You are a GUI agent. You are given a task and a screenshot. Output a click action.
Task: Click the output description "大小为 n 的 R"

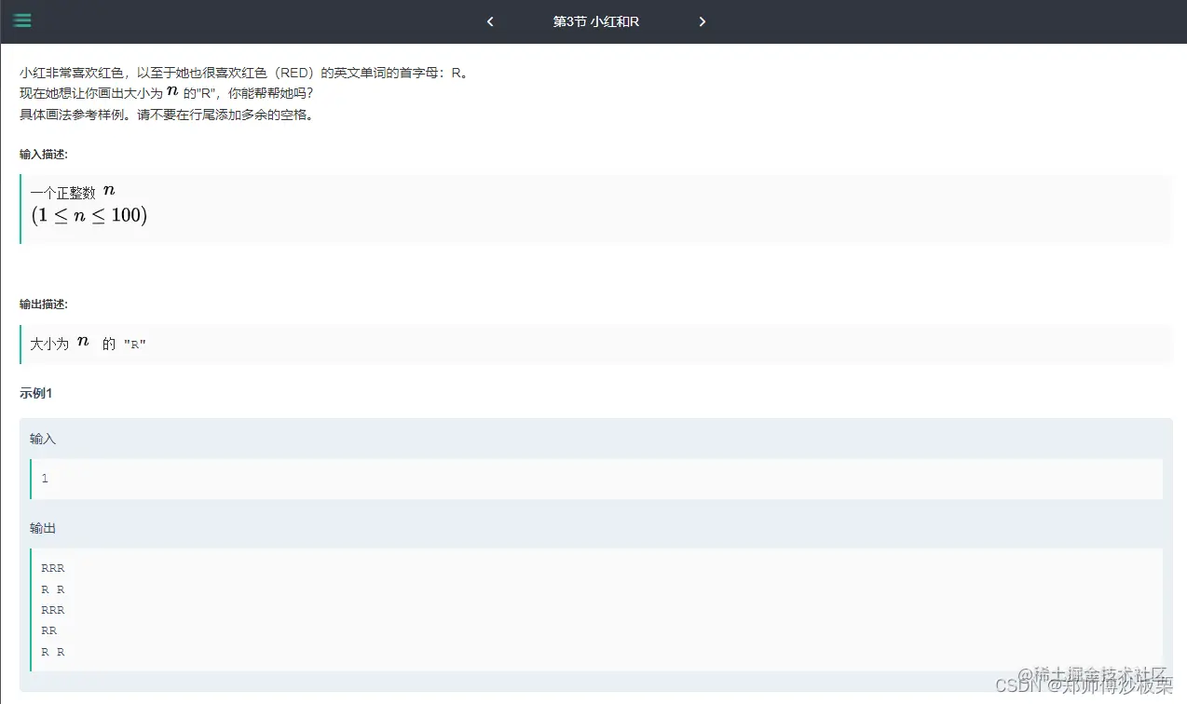click(x=89, y=344)
